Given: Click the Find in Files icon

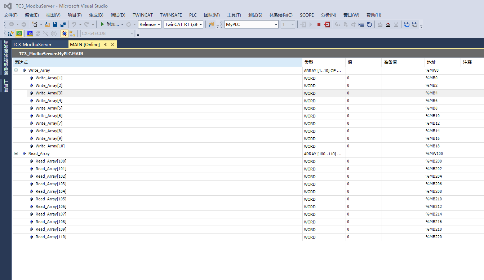Looking at the screenshot, I should [x=211, y=24].
